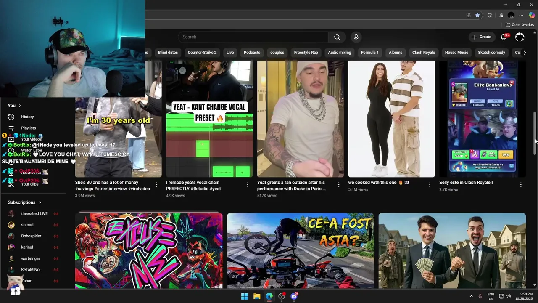Click the YouTube search input field
This screenshot has width=538, height=303.
pyautogui.click(x=253, y=37)
